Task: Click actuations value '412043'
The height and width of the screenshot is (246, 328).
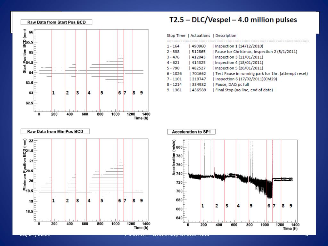Action: coord(199,57)
